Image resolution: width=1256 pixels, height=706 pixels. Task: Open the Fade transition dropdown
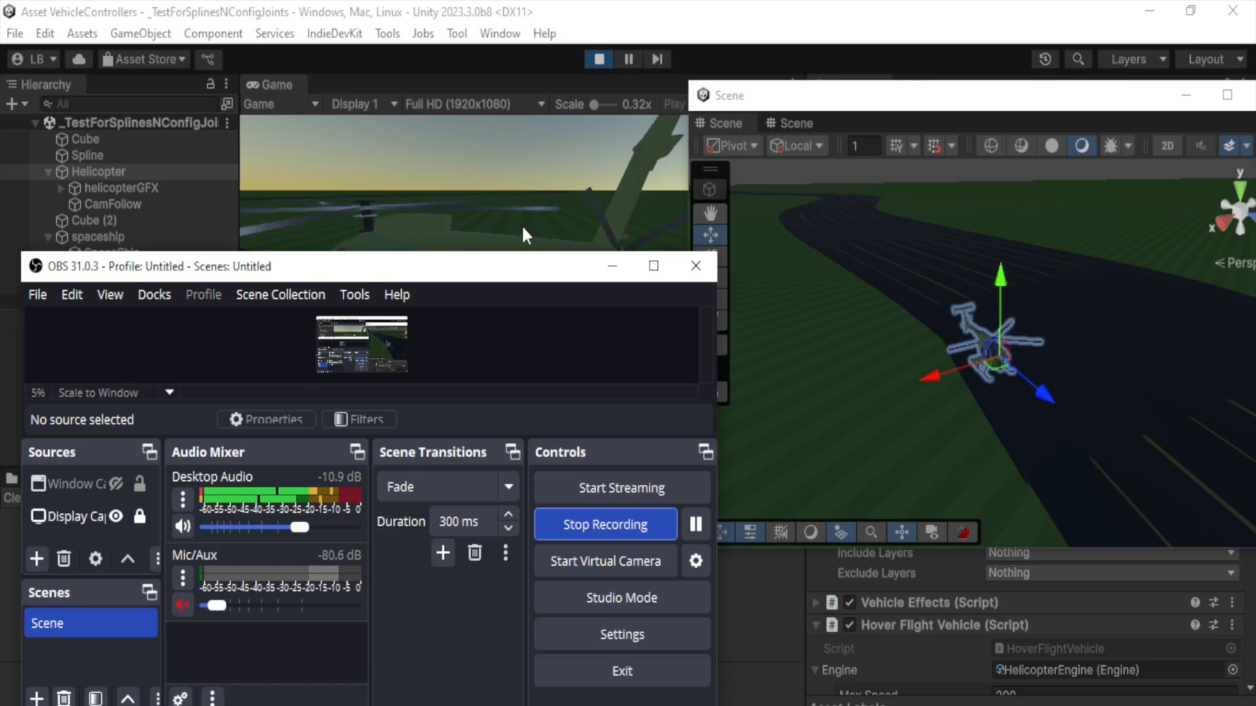(x=448, y=486)
